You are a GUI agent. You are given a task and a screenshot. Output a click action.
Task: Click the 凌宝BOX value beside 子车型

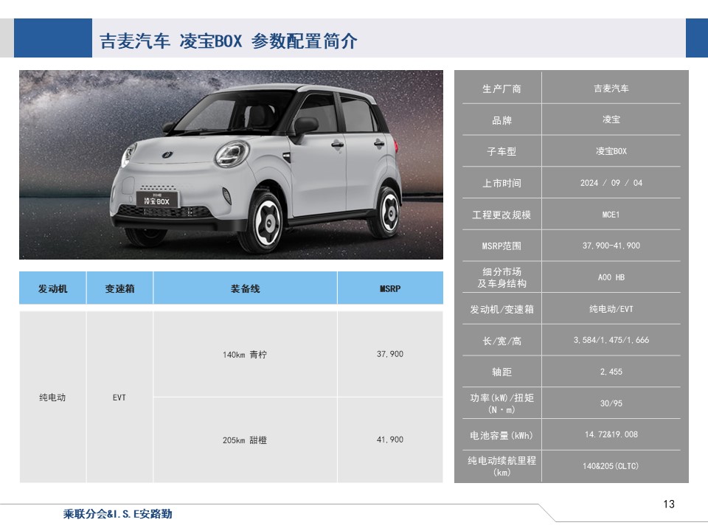[x=611, y=151]
